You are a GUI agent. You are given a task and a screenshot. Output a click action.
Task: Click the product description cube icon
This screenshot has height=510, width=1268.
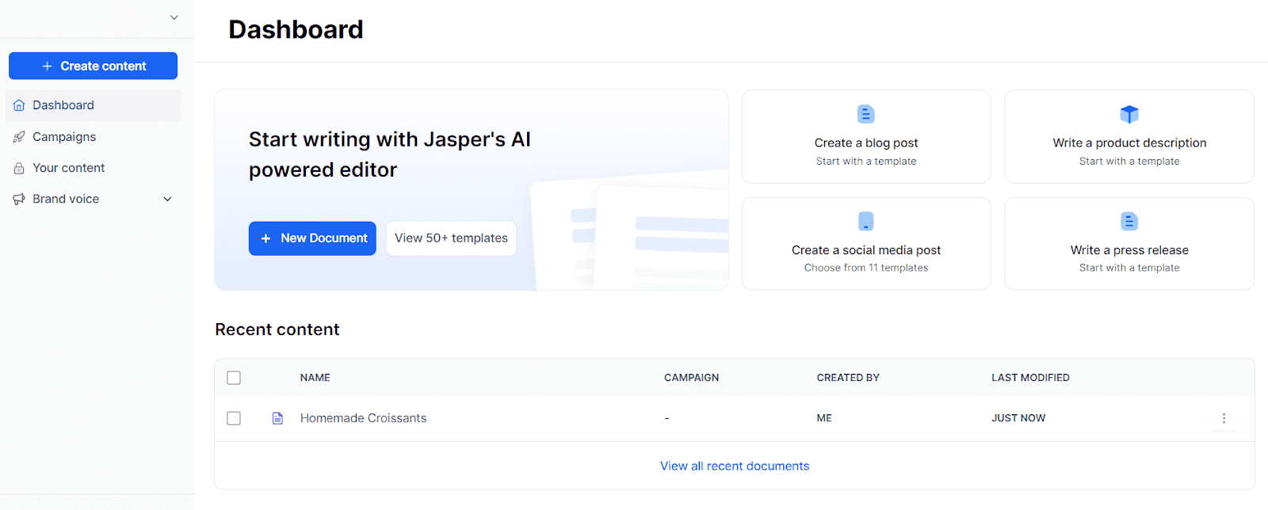pyautogui.click(x=1129, y=114)
